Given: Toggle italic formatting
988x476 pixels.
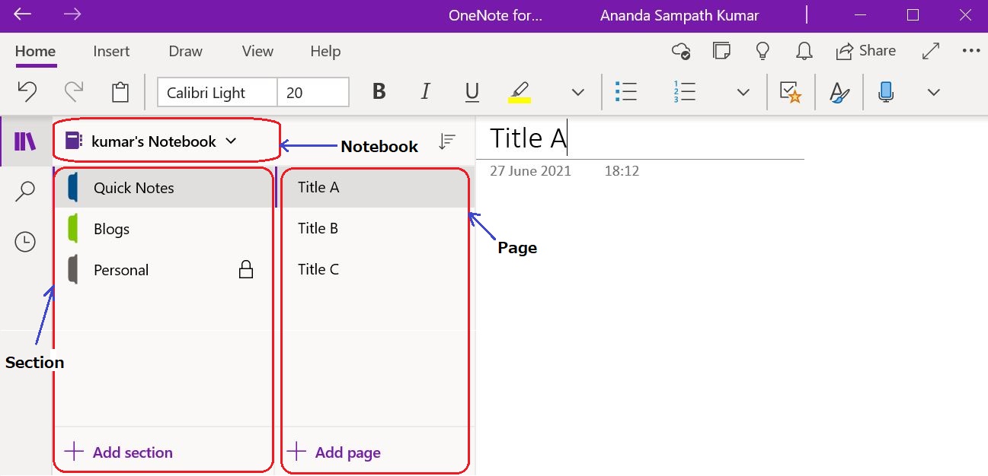Looking at the screenshot, I should 425,92.
